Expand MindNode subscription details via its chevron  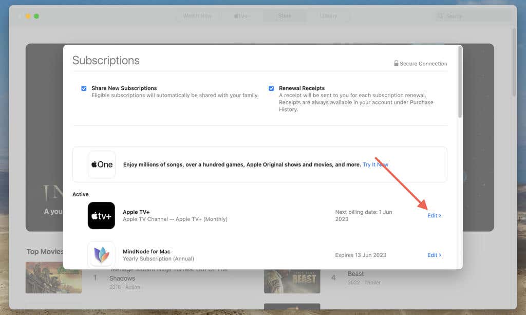pyautogui.click(x=441, y=255)
